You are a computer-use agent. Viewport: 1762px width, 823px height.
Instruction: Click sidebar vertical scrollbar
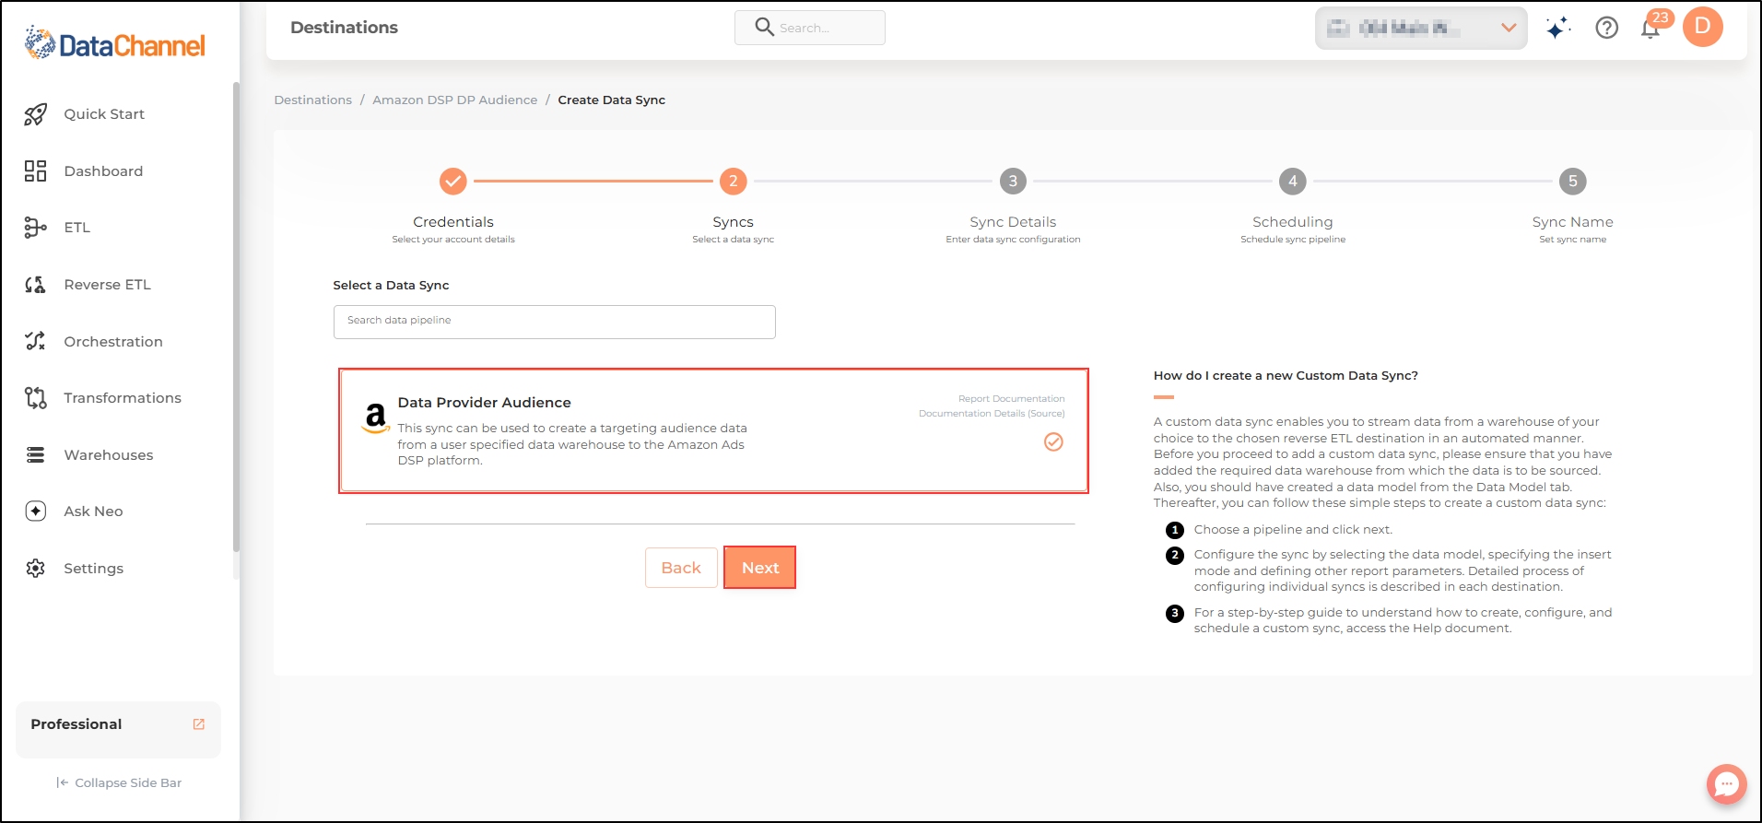236,318
